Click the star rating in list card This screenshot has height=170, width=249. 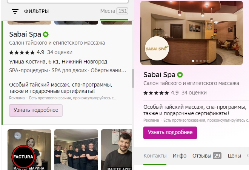tap(22, 52)
